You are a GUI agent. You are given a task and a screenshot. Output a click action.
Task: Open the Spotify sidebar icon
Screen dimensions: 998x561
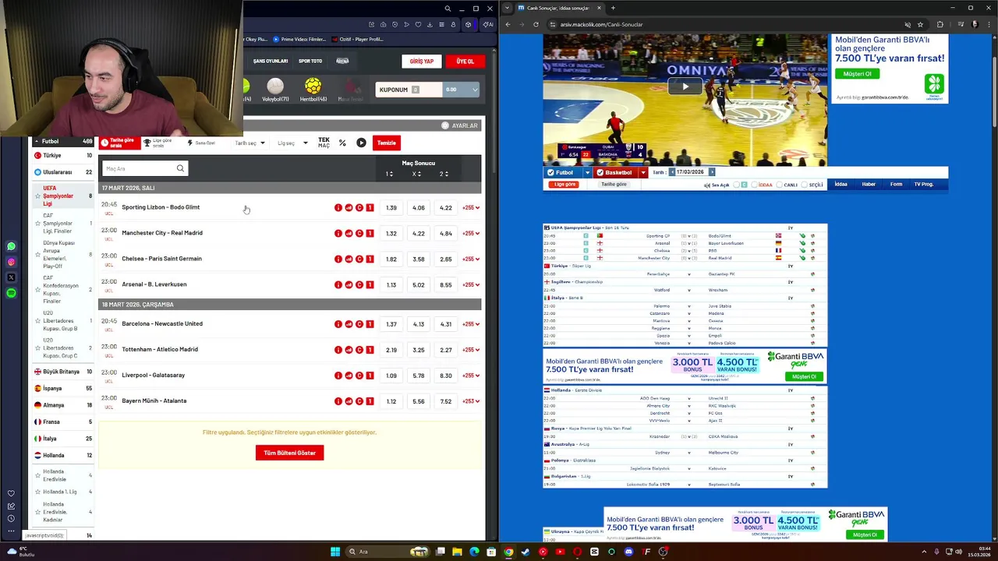click(x=11, y=293)
